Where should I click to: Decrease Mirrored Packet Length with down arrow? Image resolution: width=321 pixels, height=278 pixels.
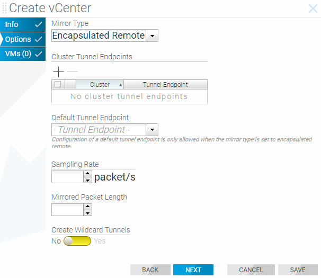87,213
